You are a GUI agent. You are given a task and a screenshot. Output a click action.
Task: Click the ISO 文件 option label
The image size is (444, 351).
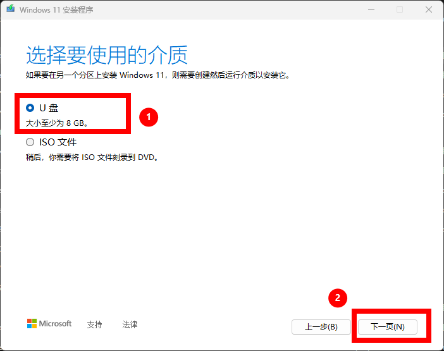click(x=58, y=142)
